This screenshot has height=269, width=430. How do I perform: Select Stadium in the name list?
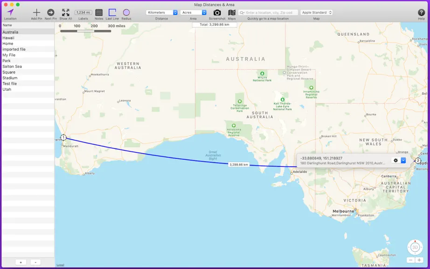(28, 78)
